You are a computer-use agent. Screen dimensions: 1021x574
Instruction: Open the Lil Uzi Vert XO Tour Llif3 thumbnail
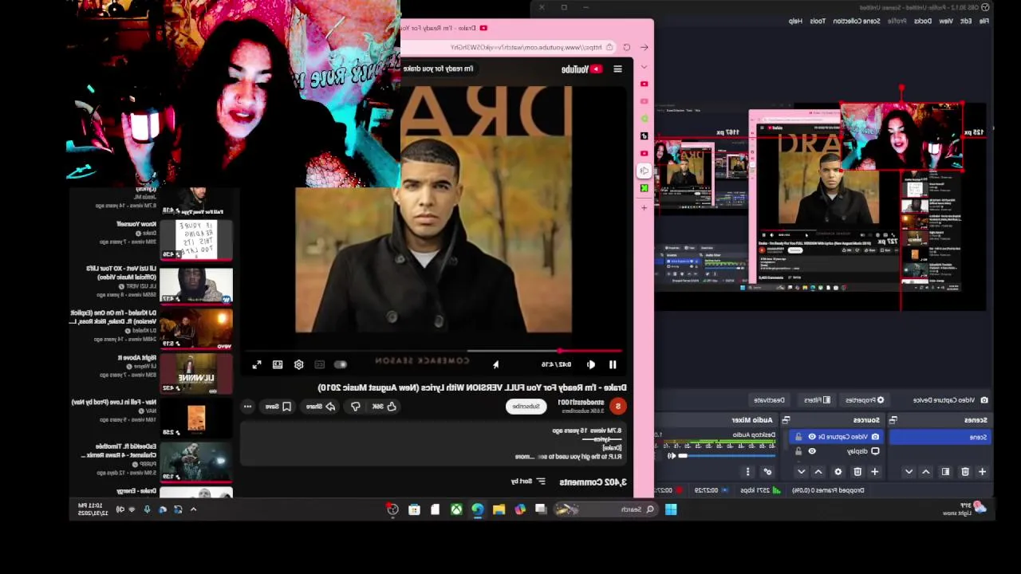(196, 285)
